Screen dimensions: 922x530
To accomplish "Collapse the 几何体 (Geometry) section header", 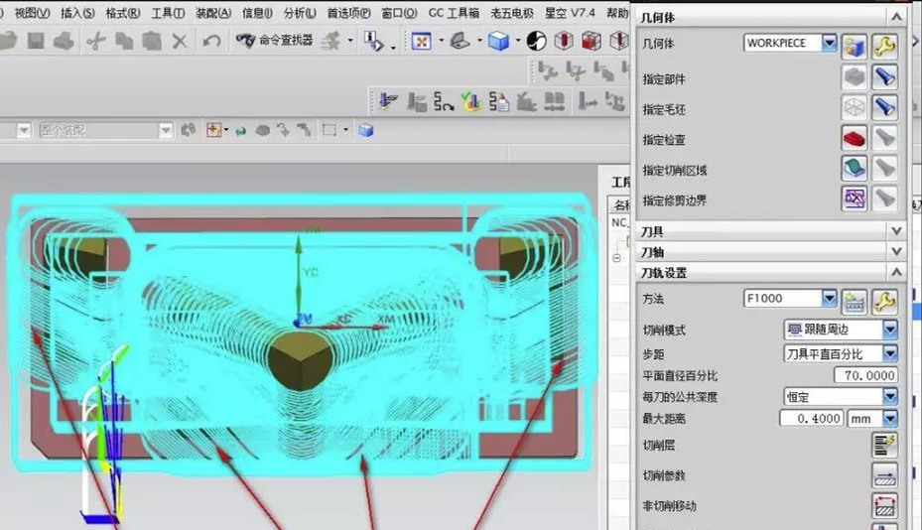I will [896, 17].
